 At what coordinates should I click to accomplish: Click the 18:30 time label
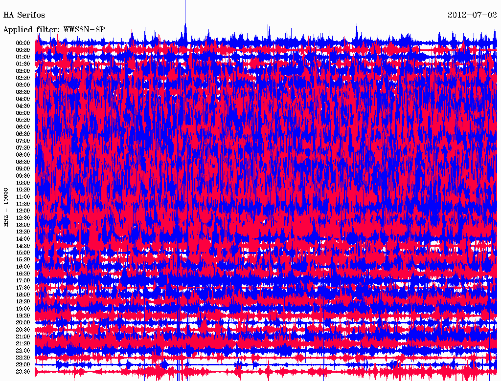[x=23, y=302]
